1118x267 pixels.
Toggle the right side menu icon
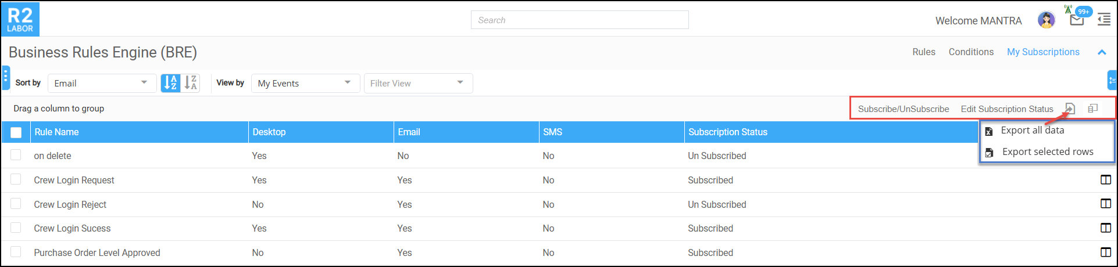pyautogui.click(x=1104, y=20)
